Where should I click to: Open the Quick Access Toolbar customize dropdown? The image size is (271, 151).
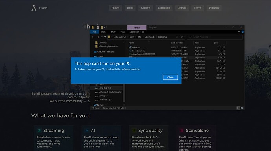(x=104, y=27)
